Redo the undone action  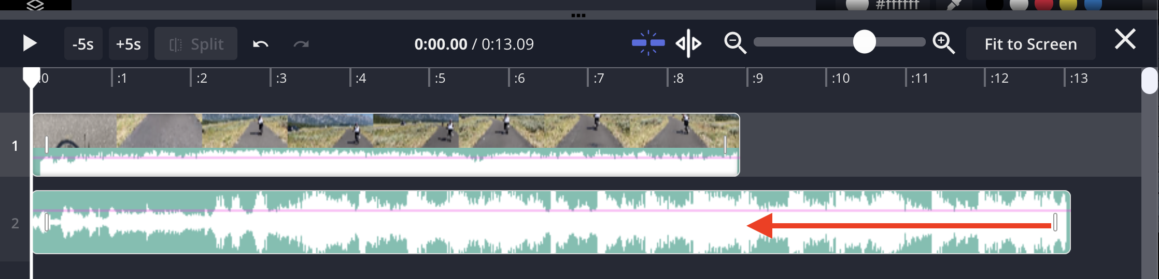click(301, 44)
